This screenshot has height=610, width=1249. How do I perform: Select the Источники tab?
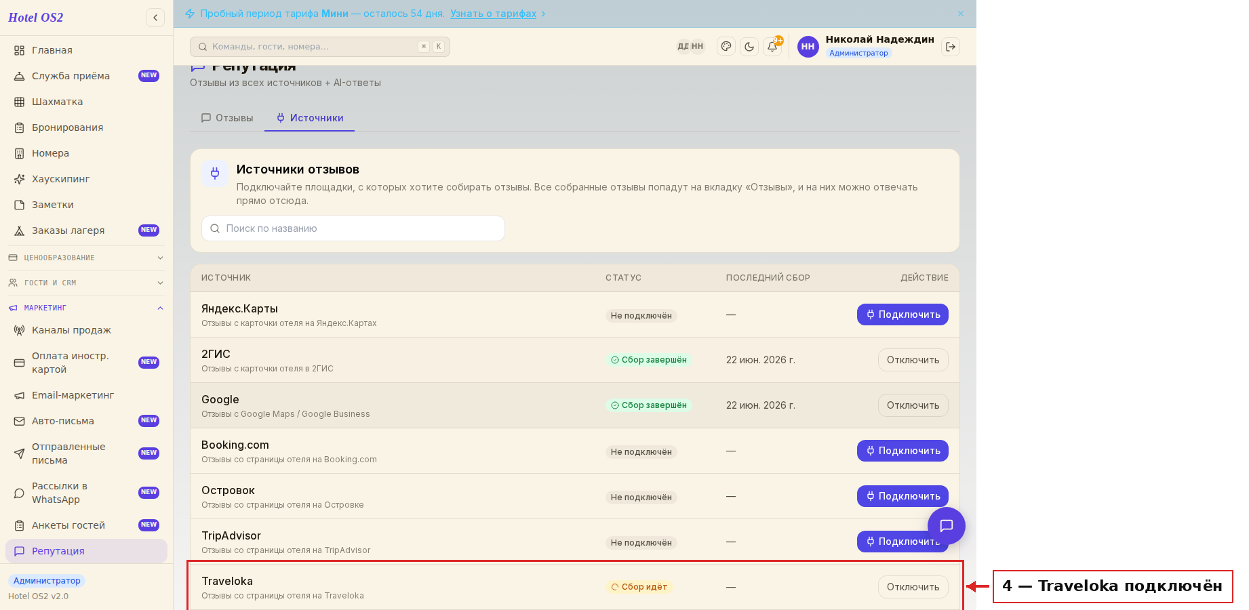(x=310, y=118)
